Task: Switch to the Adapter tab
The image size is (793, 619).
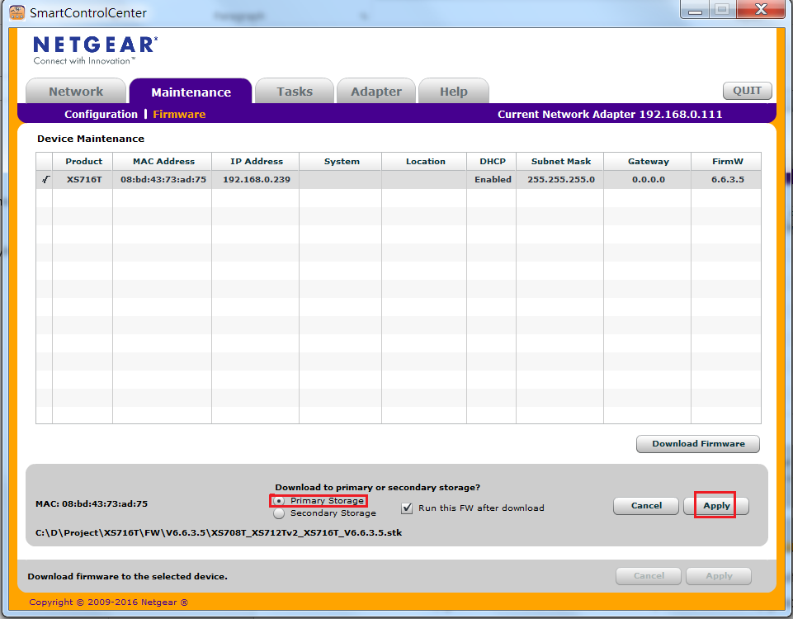Action: (x=376, y=91)
